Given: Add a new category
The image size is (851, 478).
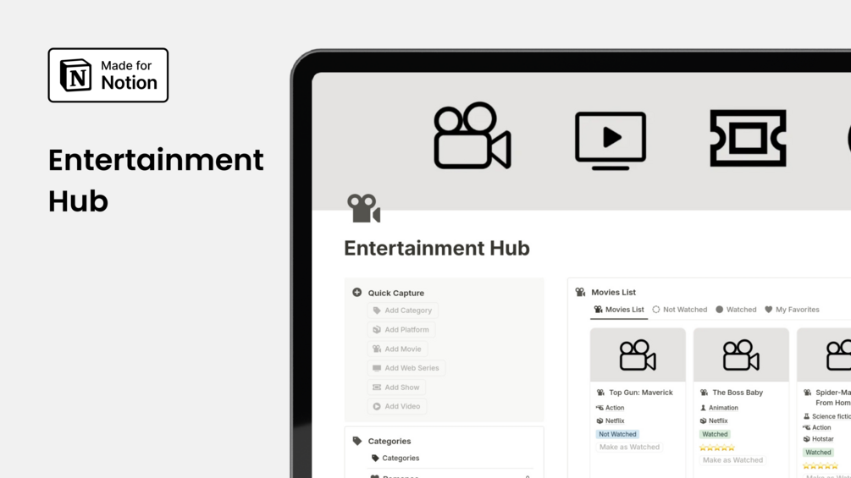Looking at the screenshot, I should 403,310.
